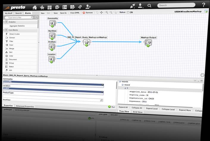Switch to the My Stuff tab
Screen dimensions: 210x141
(x=8, y=13)
